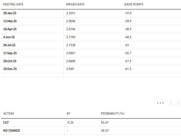Select the 29-Jan-25 meeting row

coord(91,13)
